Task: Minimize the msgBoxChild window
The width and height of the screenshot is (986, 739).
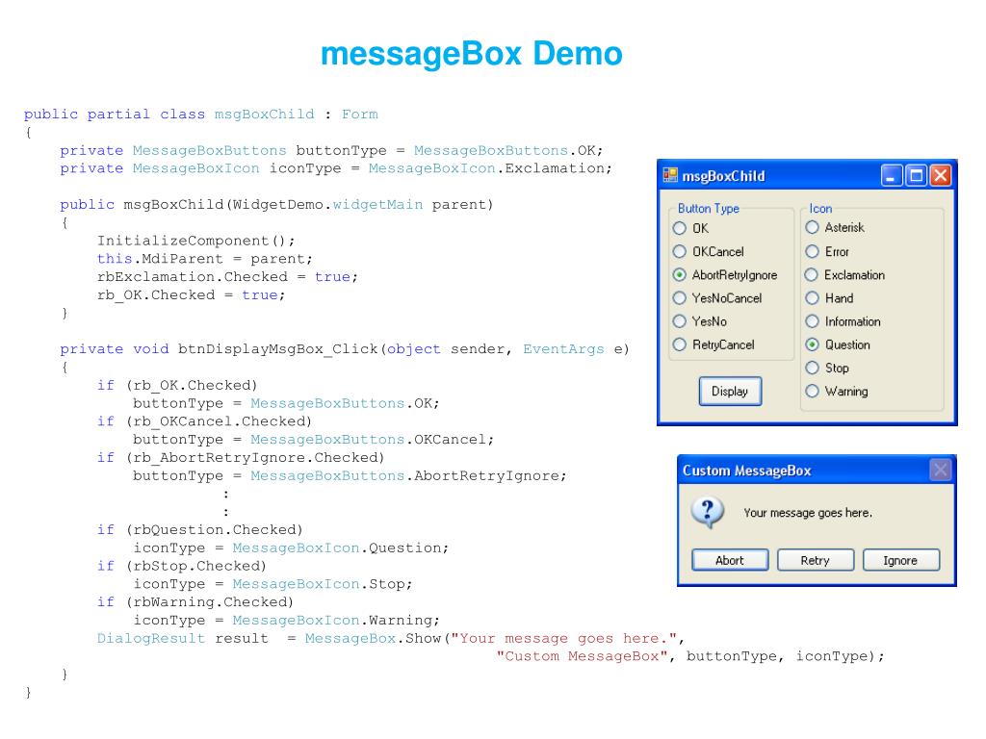Action: pyautogui.click(x=891, y=176)
